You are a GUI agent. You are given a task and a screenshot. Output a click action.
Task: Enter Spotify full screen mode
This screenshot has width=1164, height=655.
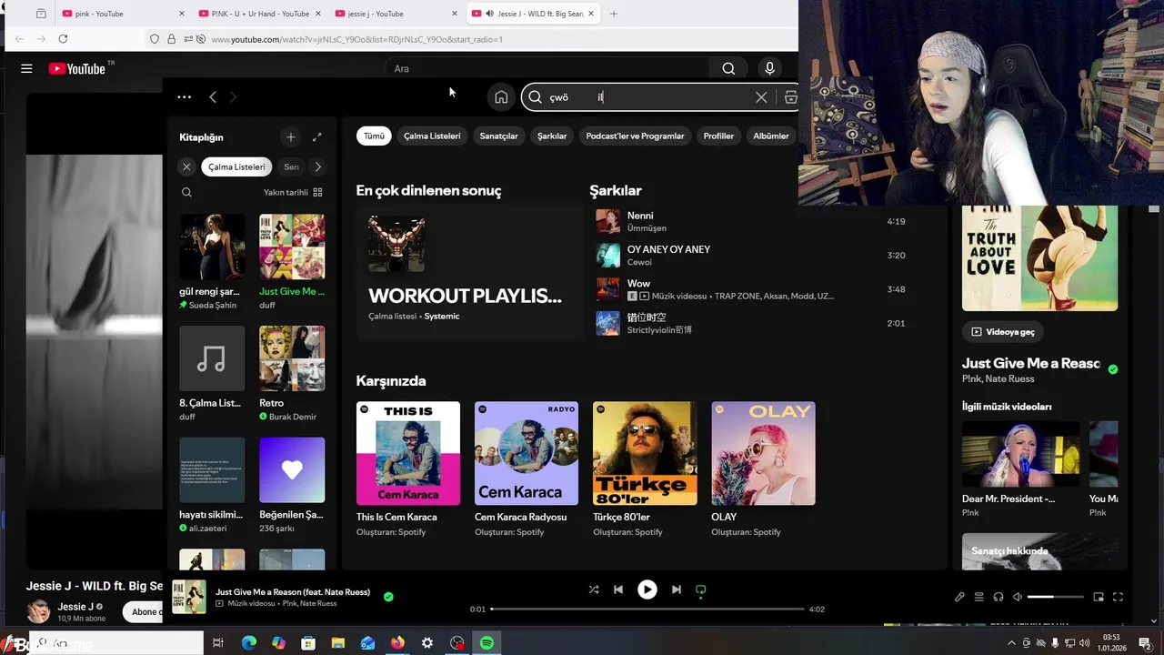(1118, 597)
